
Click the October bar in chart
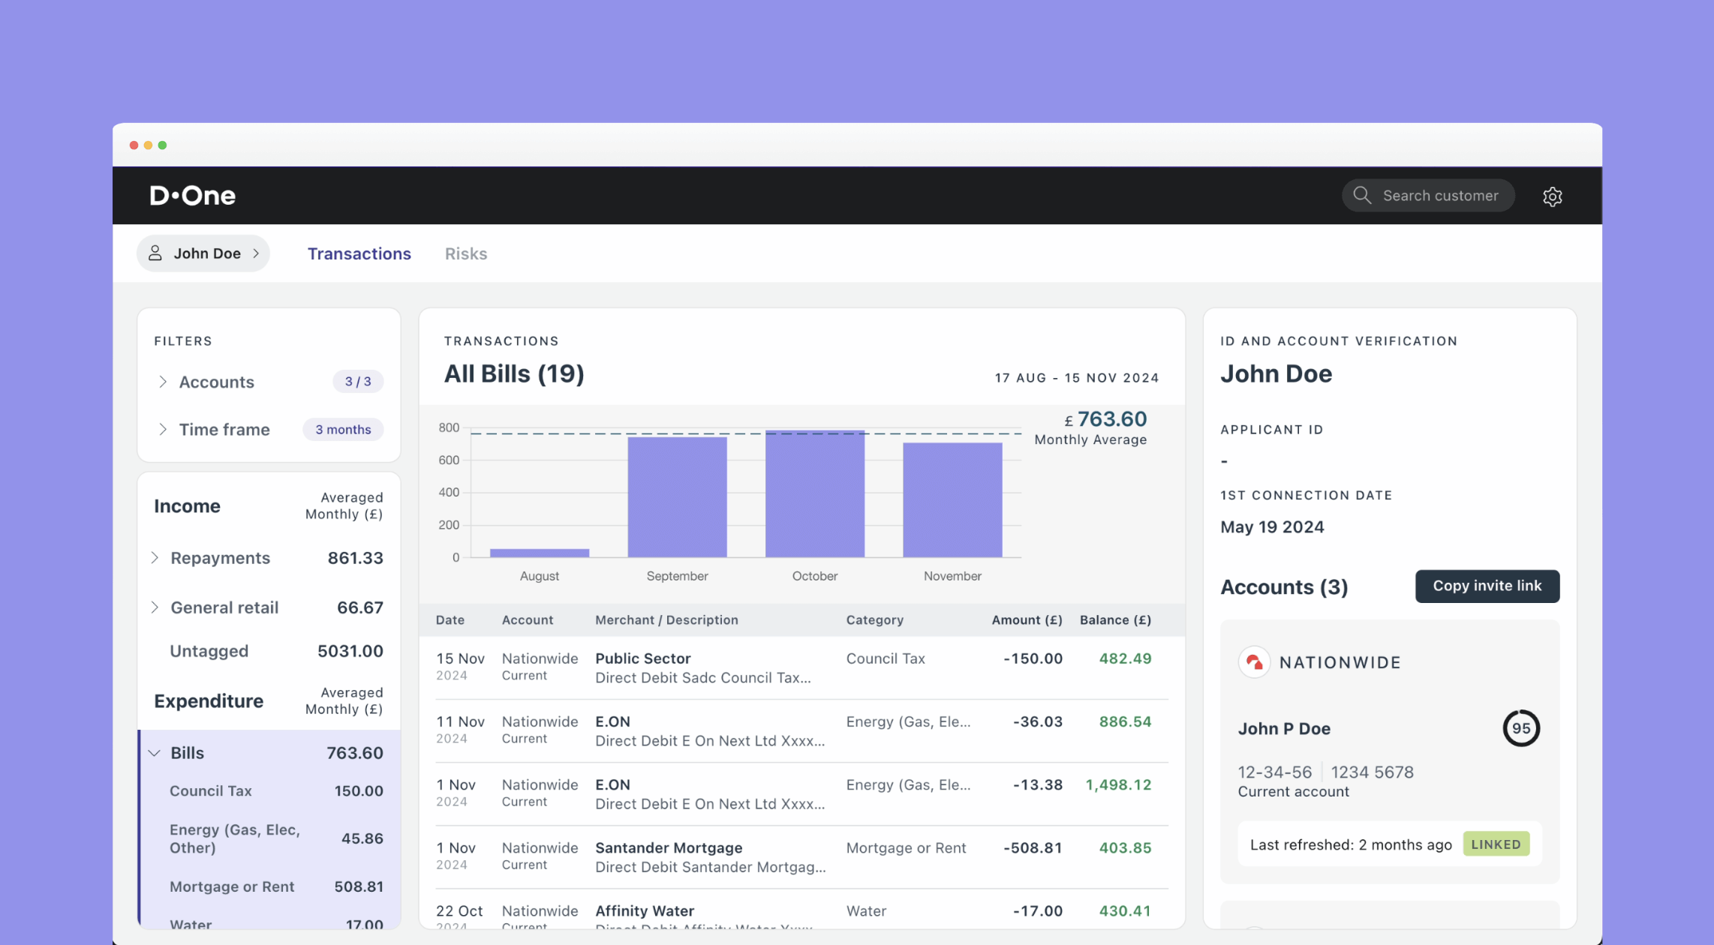tap(814, 495)
